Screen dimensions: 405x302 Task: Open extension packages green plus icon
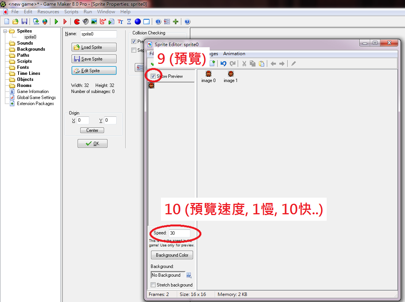176,22
